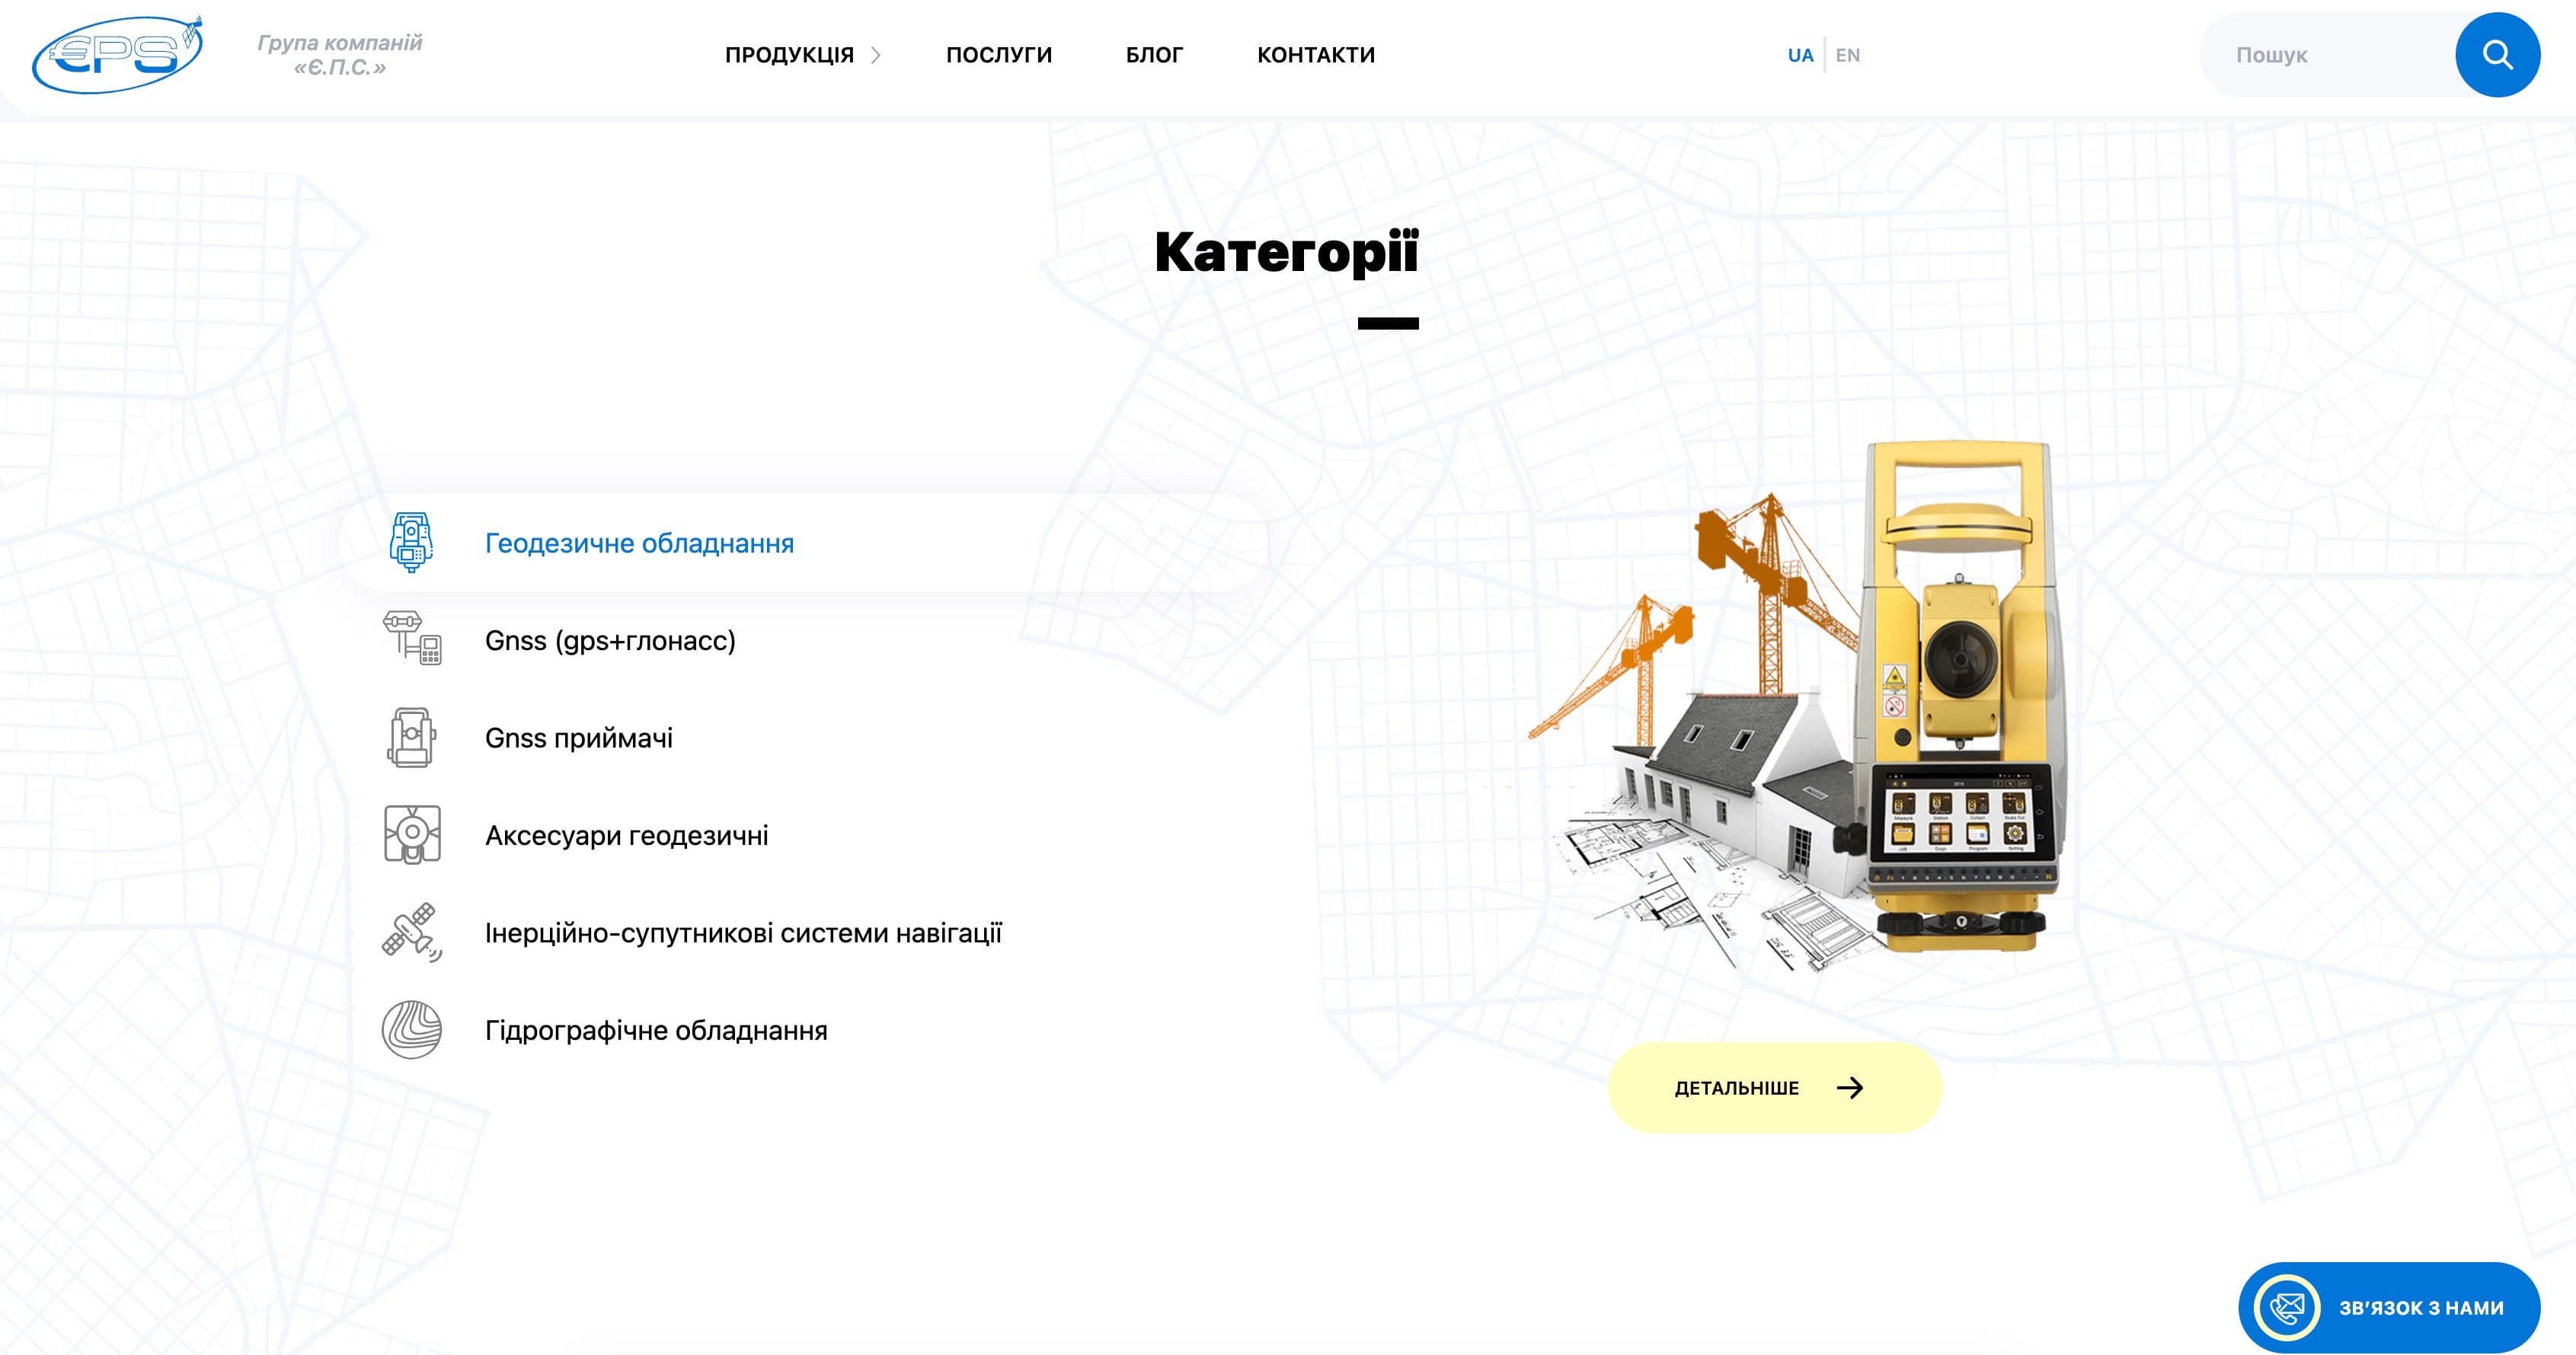Open the Блог menu item

click(1154, 56)
